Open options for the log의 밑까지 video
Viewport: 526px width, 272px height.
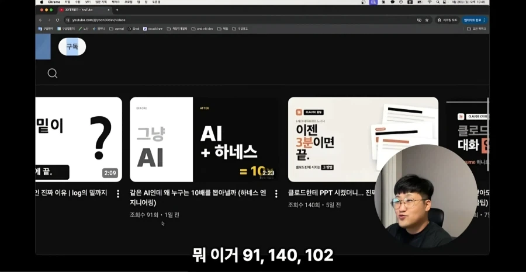(x=117, y=194)
